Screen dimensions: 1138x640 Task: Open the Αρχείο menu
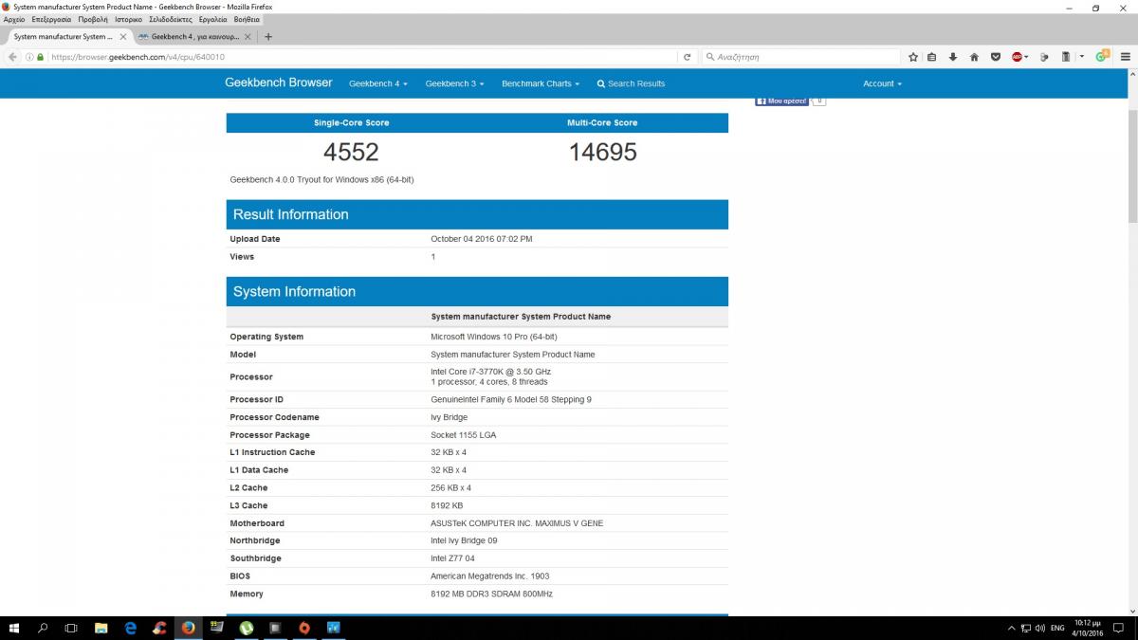point(14,19)
